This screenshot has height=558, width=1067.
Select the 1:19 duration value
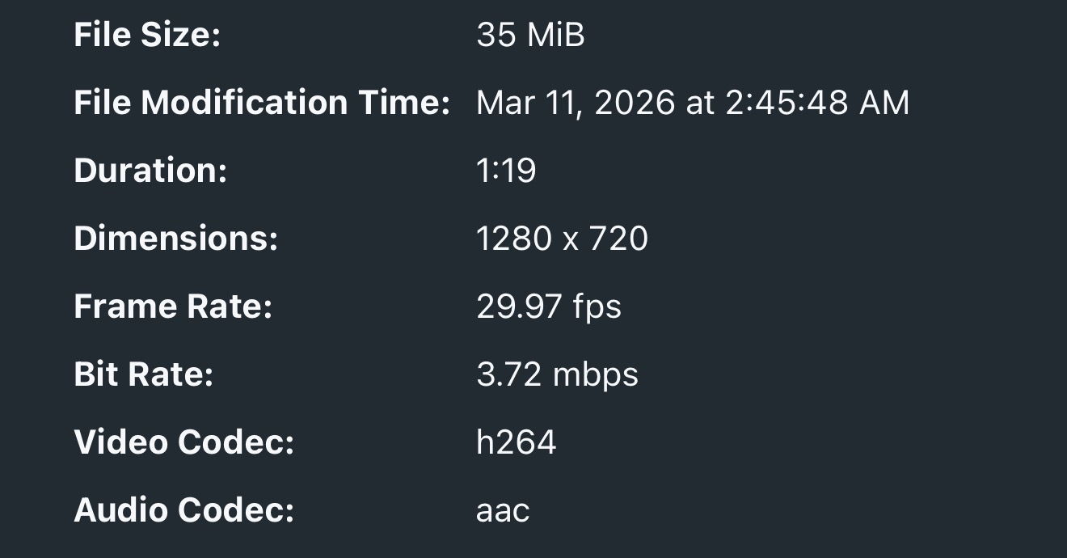point(506,171)
